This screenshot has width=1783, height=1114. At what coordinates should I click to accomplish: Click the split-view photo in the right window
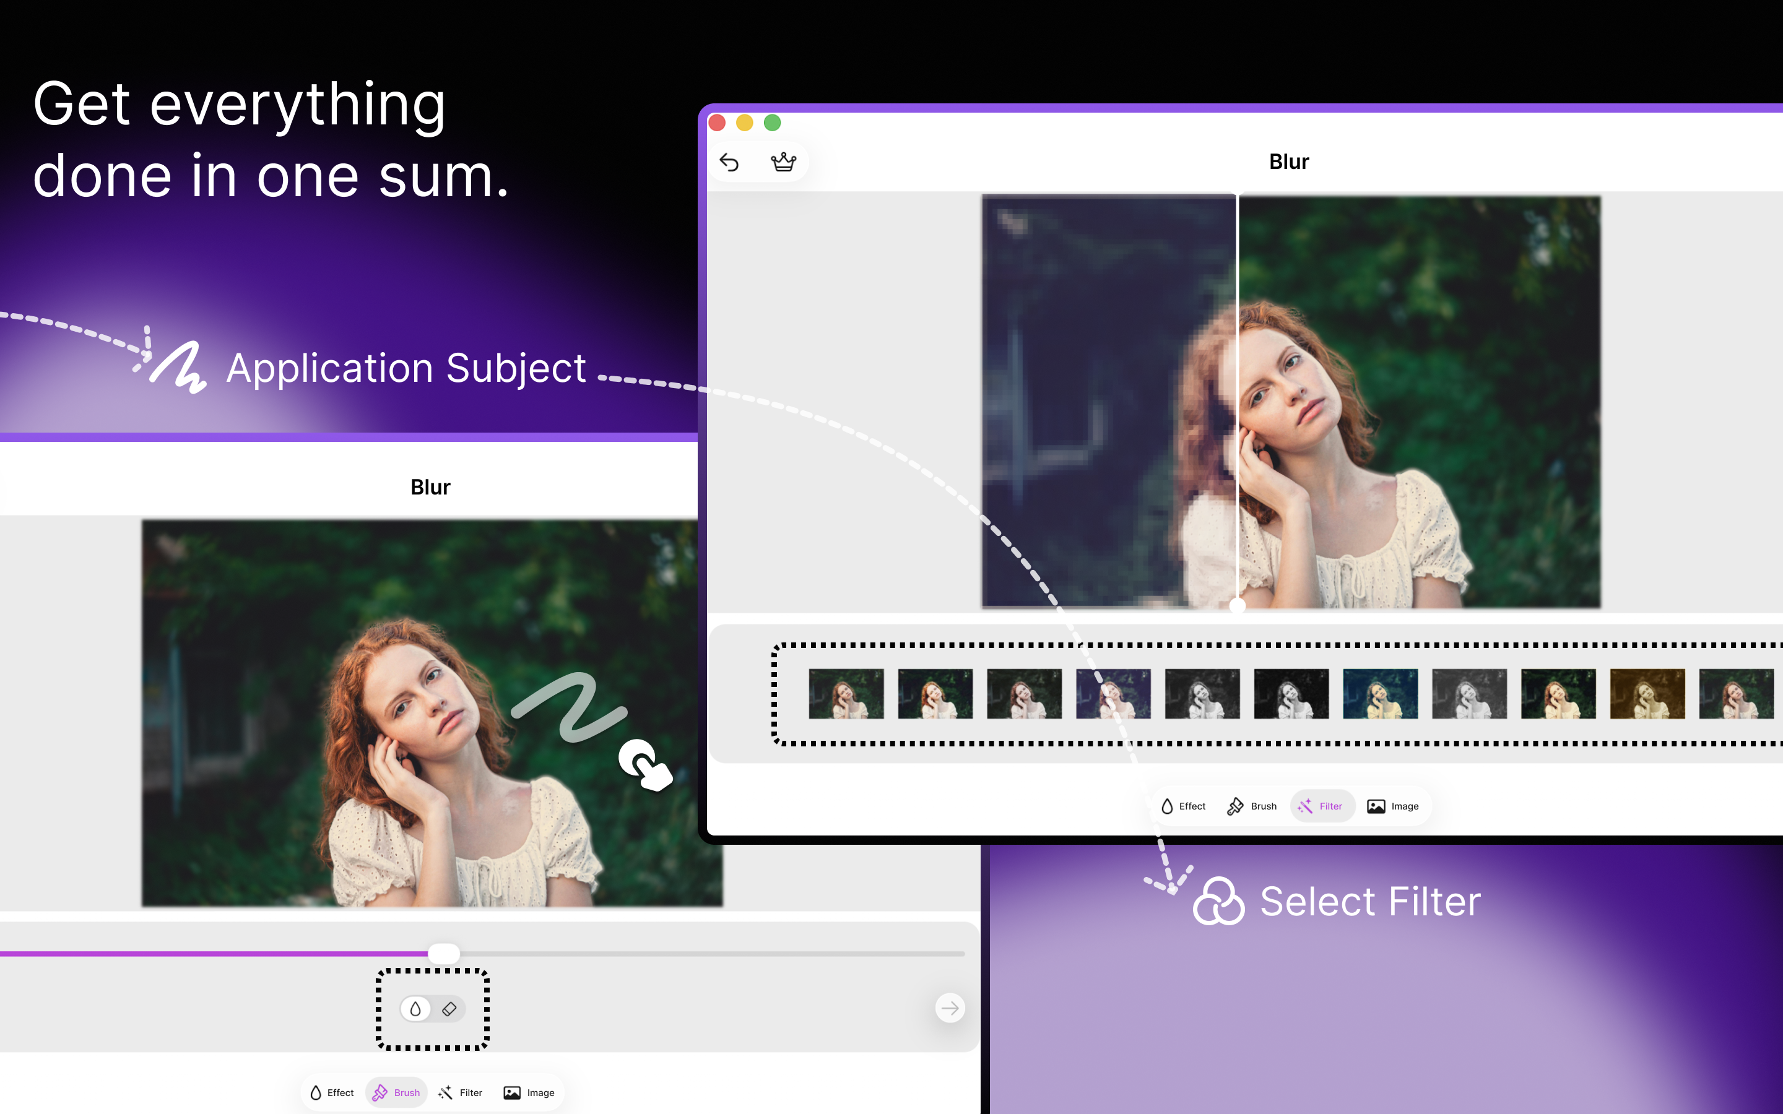(x=1291, y=402)
